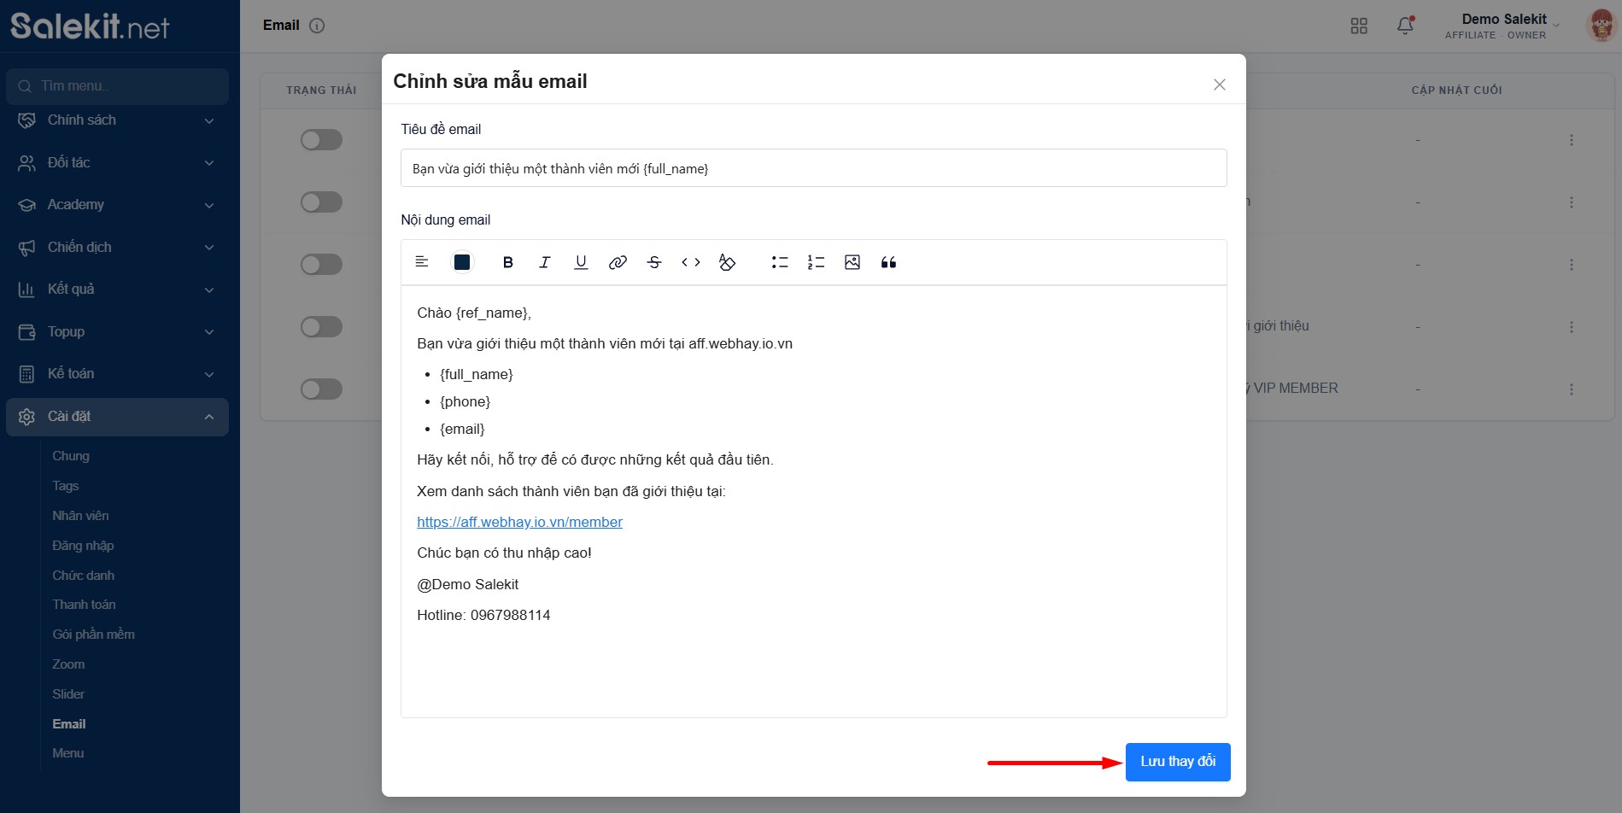Viewport: 1622px width, 813px height.
Task: Underline the selected text
Action: [x=581, y=262]
